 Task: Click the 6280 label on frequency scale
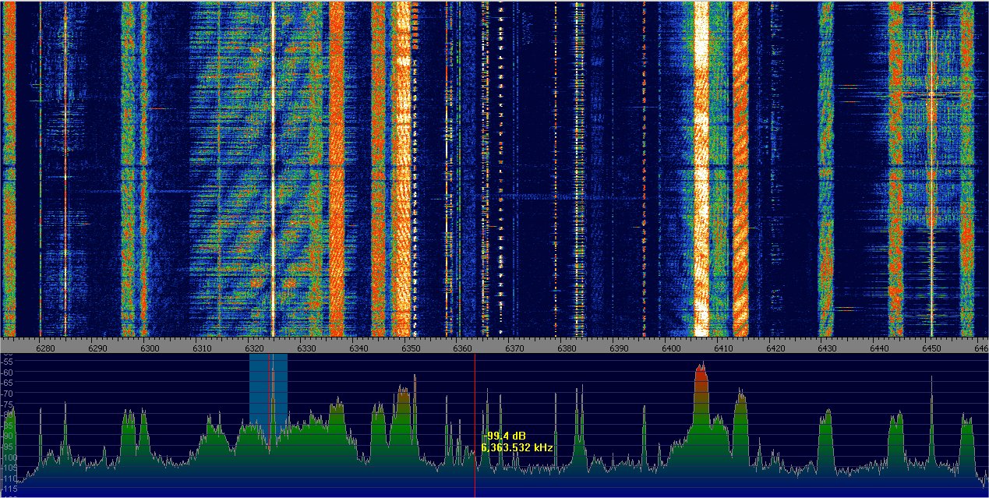pos(46,348)
